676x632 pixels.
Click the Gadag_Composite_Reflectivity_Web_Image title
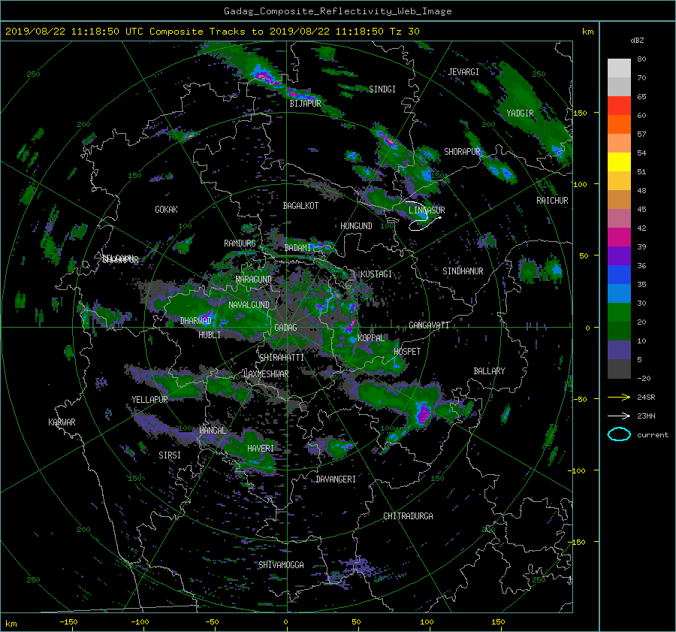tap(337, 11)
